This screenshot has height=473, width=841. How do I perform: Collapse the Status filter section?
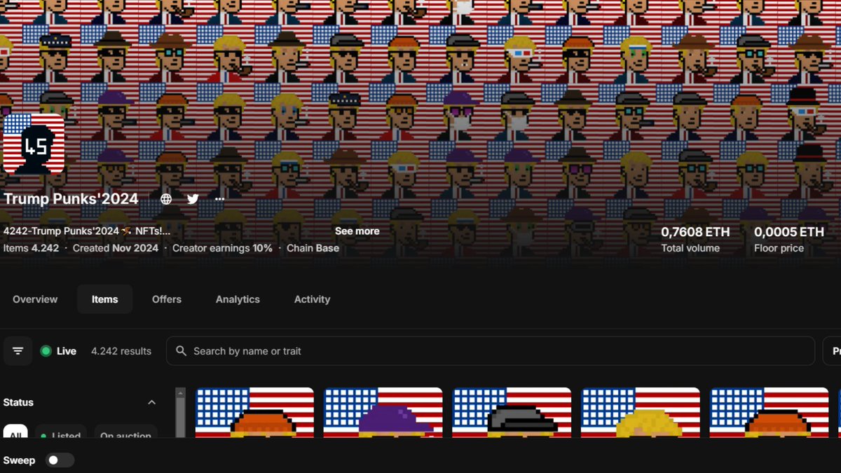[x=152, y=402]
